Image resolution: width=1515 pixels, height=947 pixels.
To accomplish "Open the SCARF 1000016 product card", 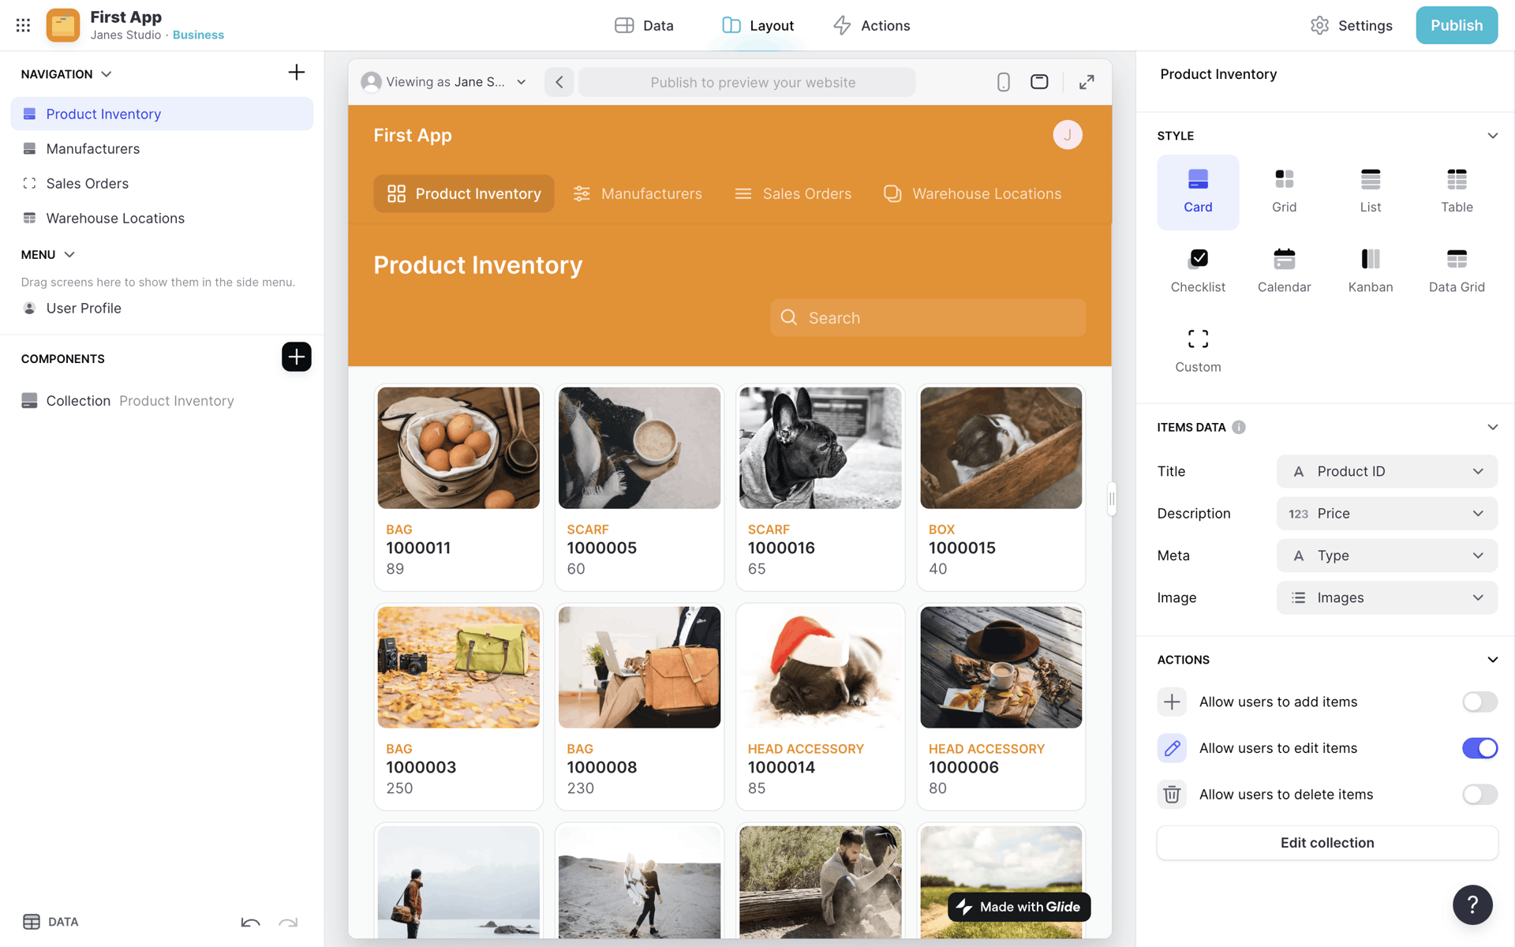I will pyautogui.click(x=820, y=487).
